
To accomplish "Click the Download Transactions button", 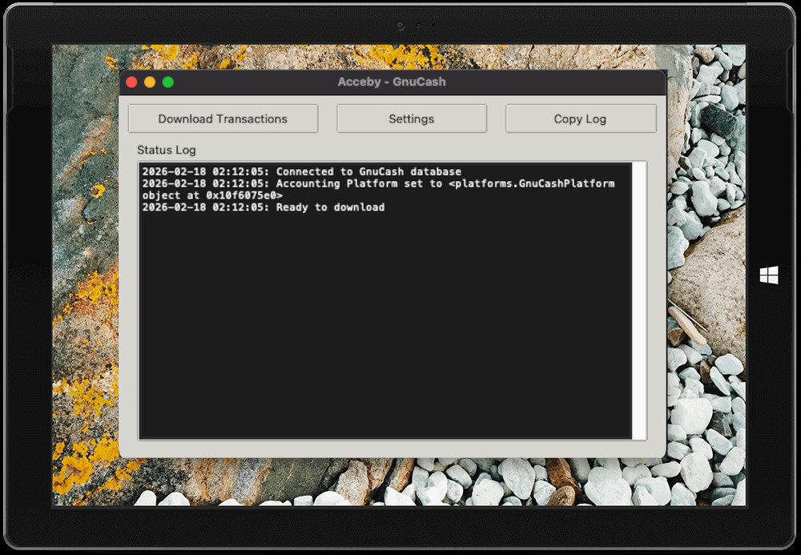I will coord(223,118).
